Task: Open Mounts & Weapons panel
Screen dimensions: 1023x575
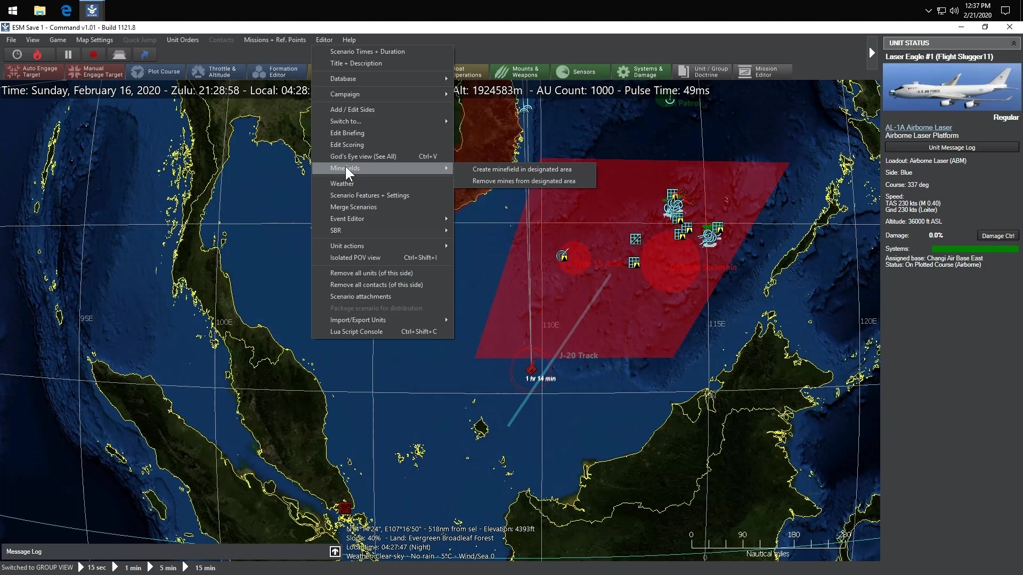Action: [518, 71]
